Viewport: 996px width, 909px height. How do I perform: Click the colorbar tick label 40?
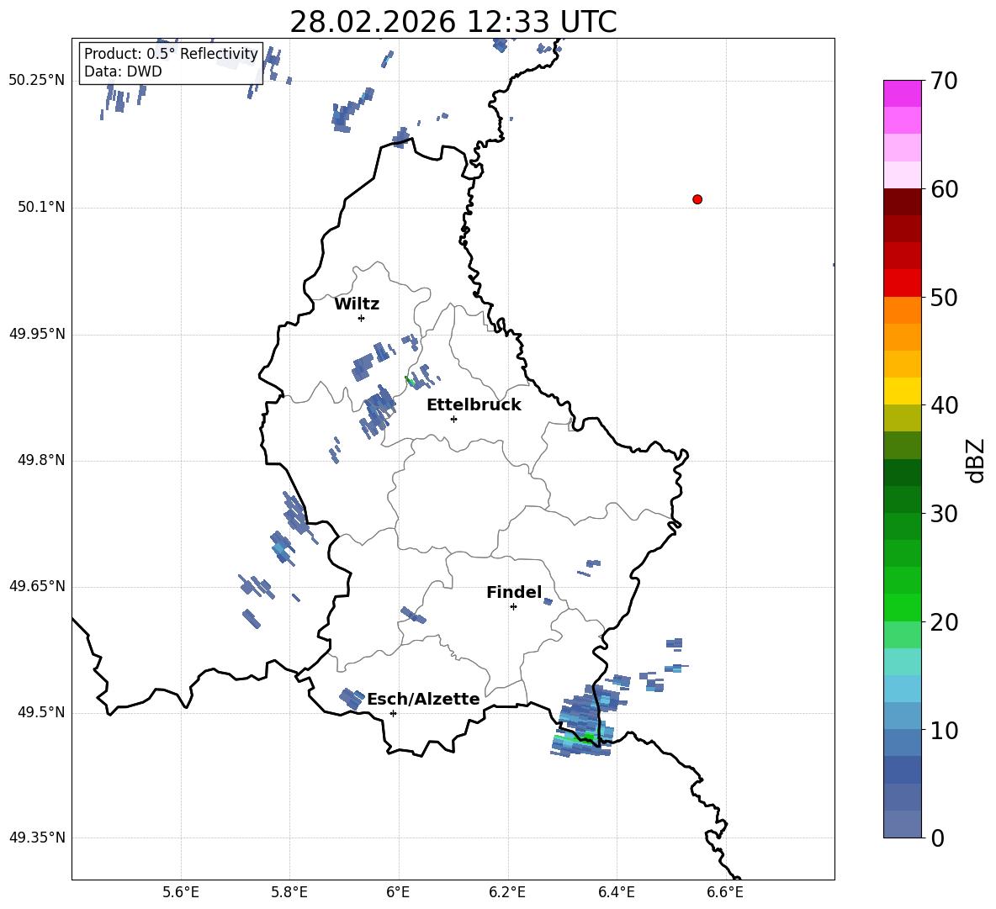pos(943,405)
